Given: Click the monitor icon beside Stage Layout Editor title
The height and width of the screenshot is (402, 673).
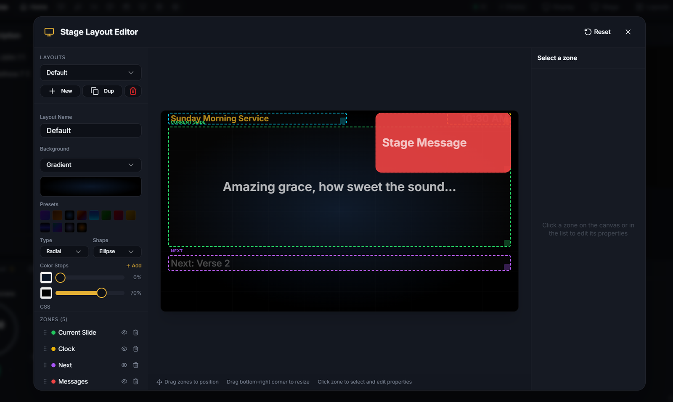Looking at the screenshot, I should [49, 32].
